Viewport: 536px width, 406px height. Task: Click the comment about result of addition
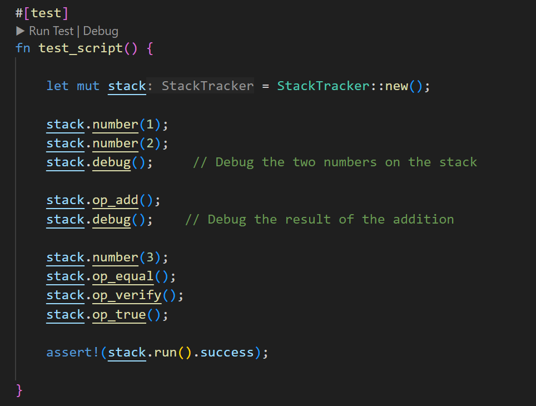point(319,219)
